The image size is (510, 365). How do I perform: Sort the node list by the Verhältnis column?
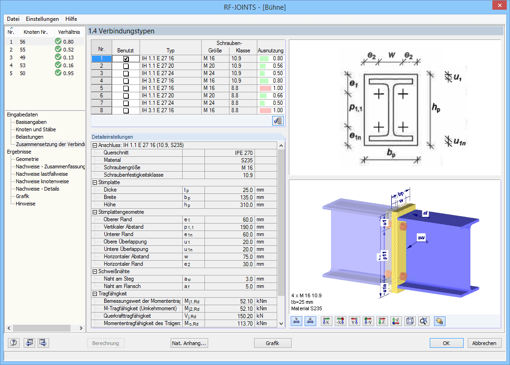pyautogui.click(x=69, y=32)
